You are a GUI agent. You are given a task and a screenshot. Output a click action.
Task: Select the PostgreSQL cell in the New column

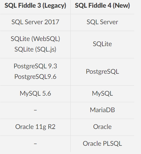pos(102,72)
